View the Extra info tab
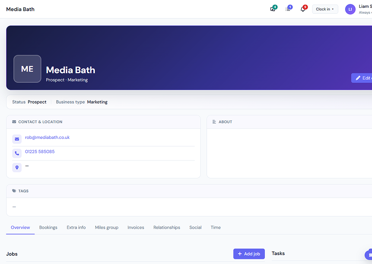This screenshot has width=372, height=264. [x=76, y=227]
